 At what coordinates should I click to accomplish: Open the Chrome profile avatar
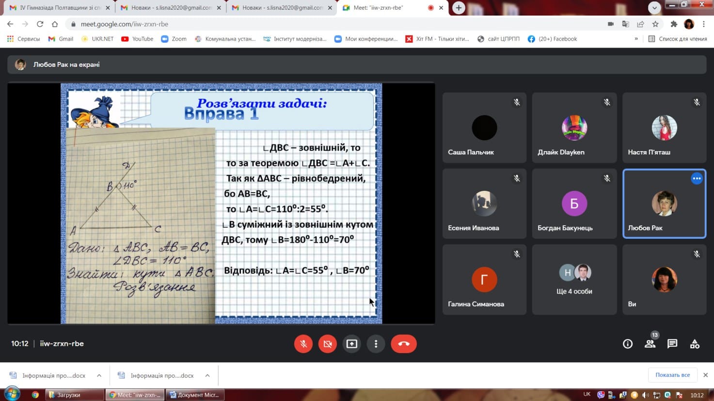[x=689, y=24]
